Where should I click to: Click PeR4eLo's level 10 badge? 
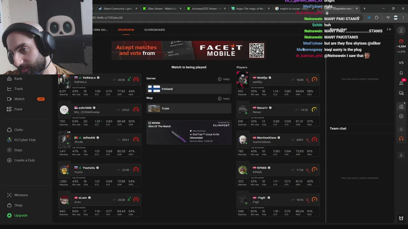136,80
